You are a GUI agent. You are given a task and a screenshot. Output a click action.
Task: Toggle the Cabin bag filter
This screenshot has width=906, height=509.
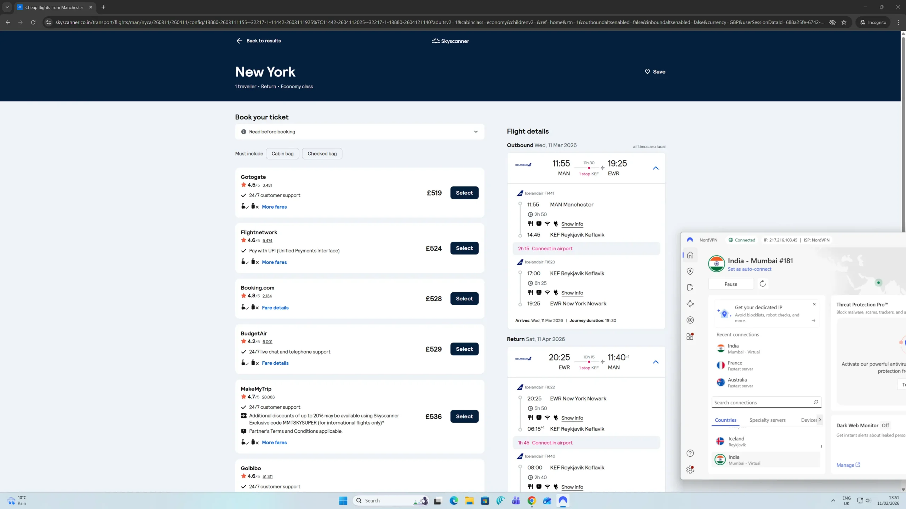click(282, 153)
